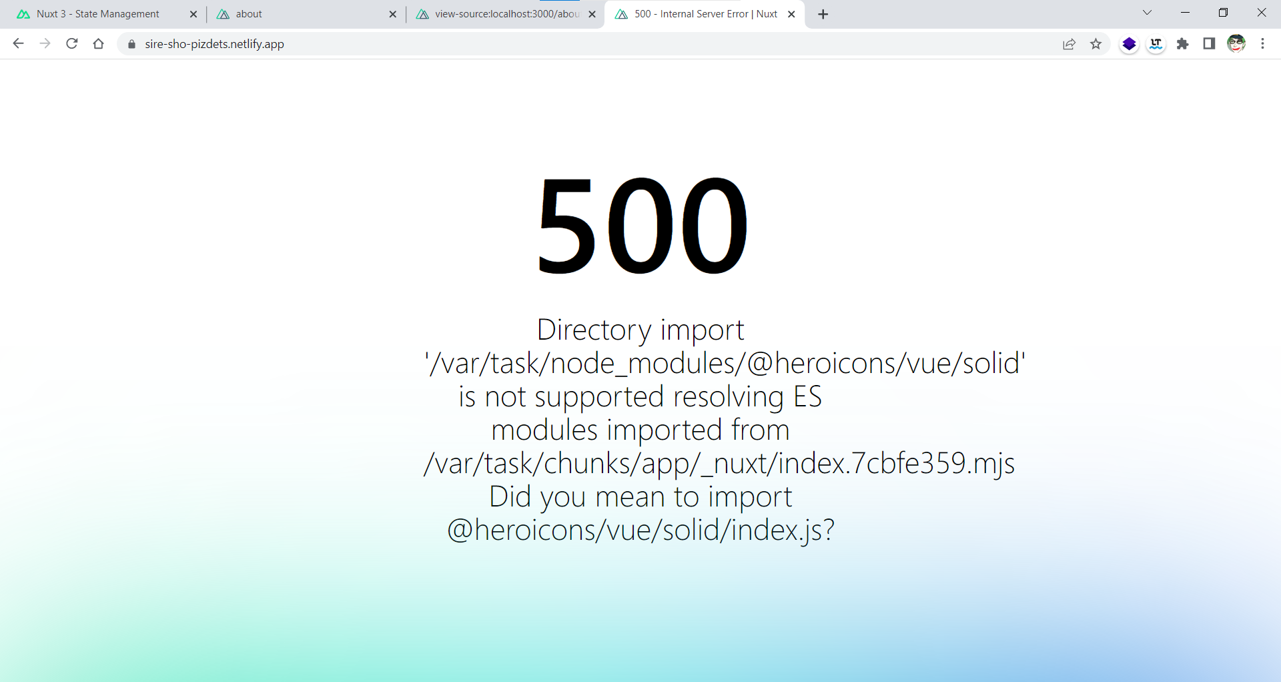Screen dimensions: 1281x682
Task: Navigate back using the back arrow
Action: [x=18, y=43]
